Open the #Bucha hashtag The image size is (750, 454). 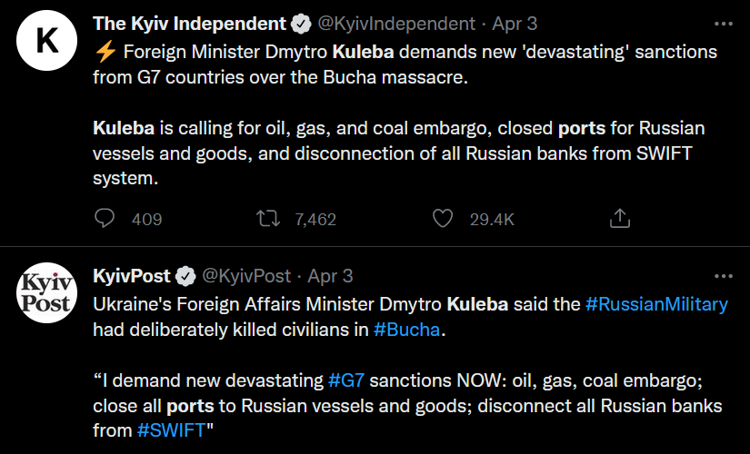pos(406,330)
